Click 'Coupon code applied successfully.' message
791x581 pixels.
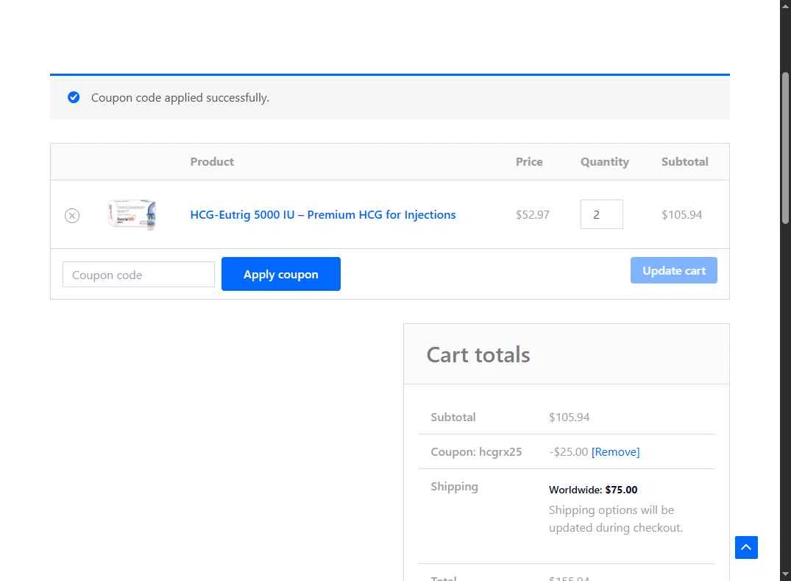click(180, 97)
